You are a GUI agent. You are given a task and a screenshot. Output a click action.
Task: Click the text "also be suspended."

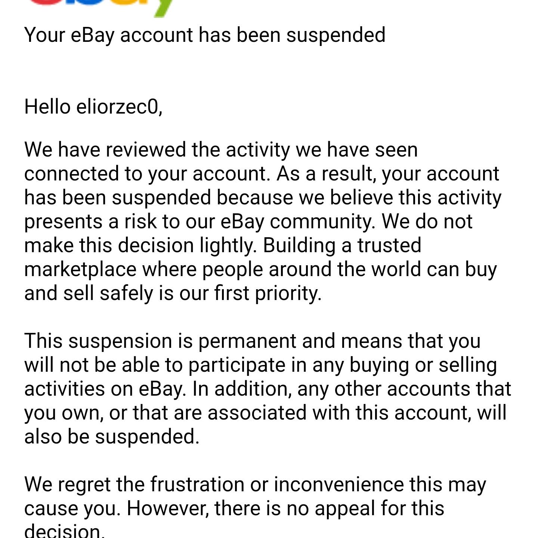point(112,437)
